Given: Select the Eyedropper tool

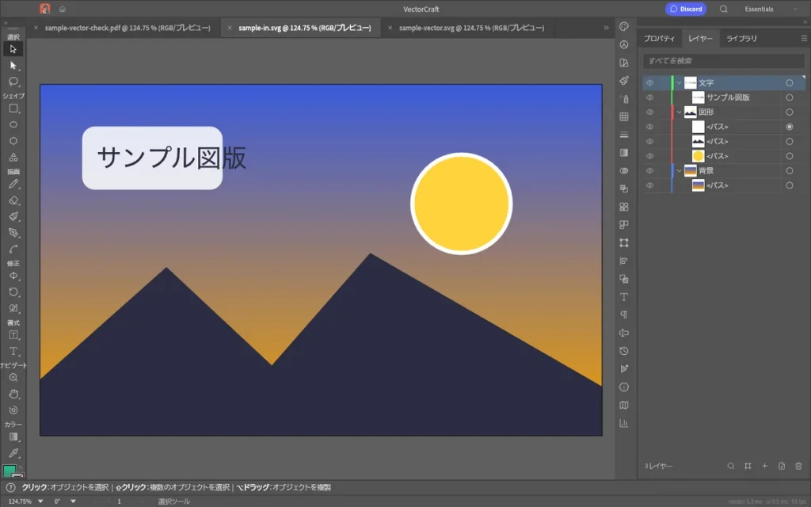Looking at the screenshot, I should pyautogui.click(x=13, y=453).
